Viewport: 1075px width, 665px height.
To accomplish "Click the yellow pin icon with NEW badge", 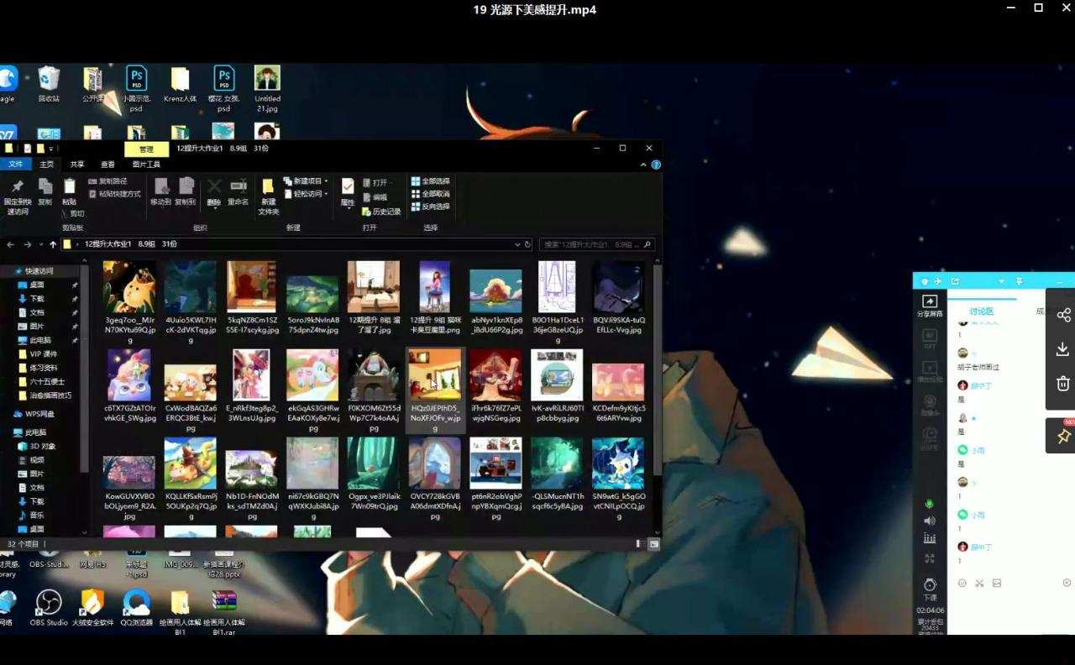I will 1062,436.
